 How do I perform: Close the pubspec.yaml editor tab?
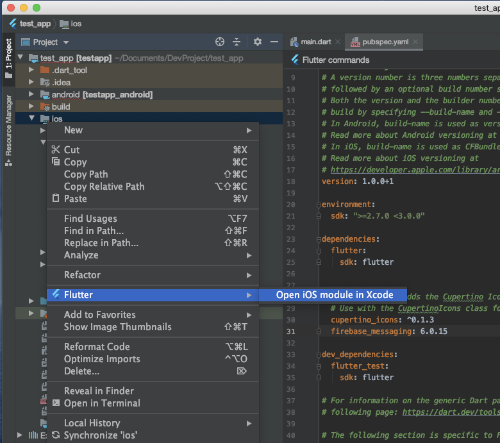pyautogui.click(x=415, y=42)
